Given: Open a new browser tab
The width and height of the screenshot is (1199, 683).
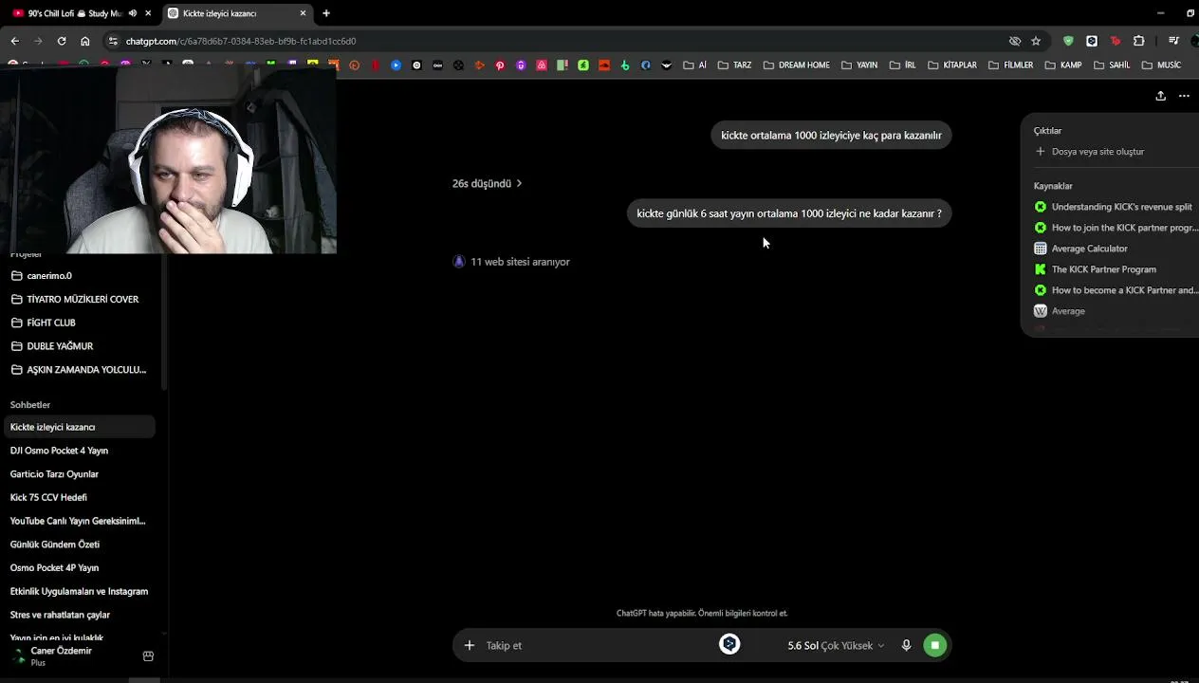Looking at the screenshot, I should coord(326,13).
